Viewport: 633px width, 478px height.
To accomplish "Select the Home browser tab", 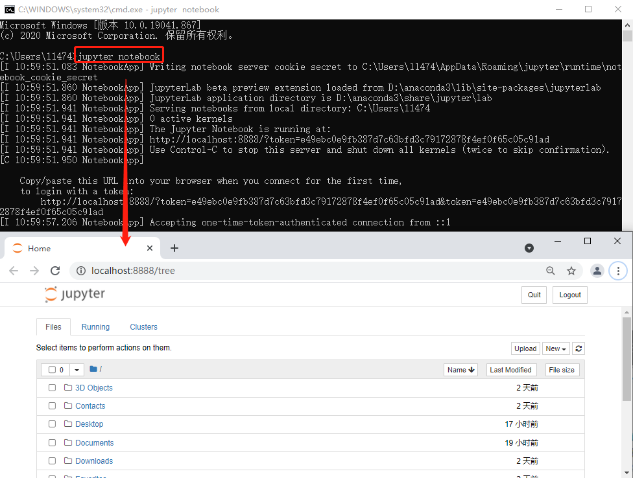I will tap(82, 248).
